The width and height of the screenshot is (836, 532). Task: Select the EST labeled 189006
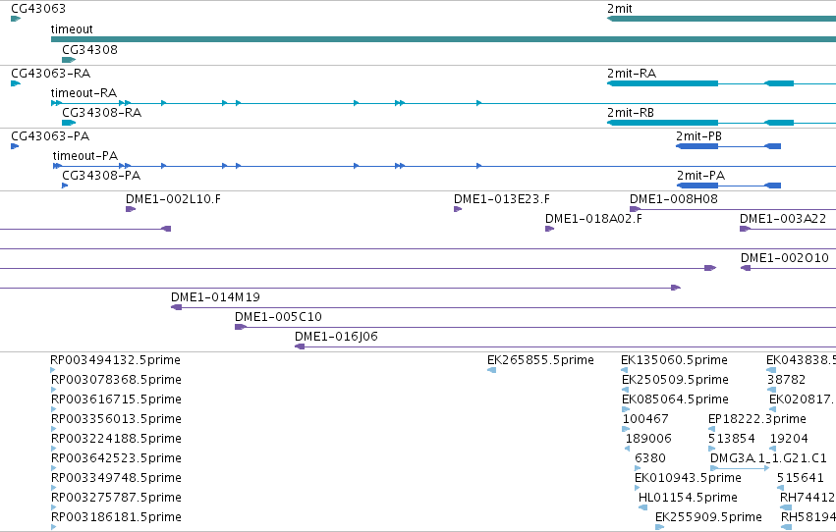[648, 439]
